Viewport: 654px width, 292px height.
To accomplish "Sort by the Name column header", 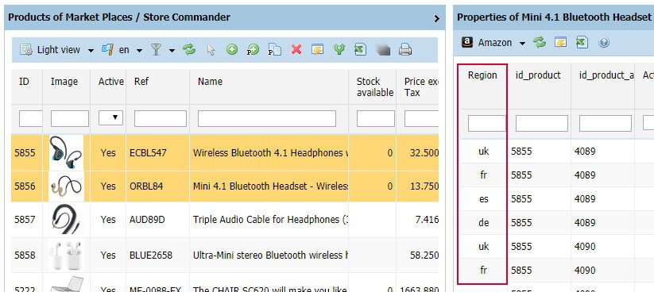I will (211, 82).
